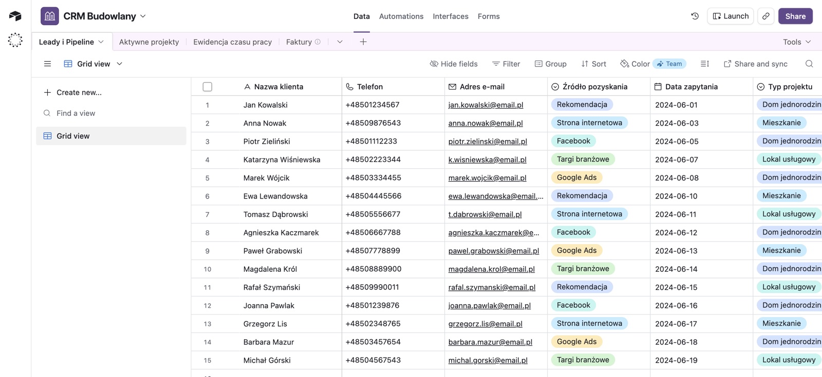
Task: Click Hide fields button
Action: (x=454, y=64)
